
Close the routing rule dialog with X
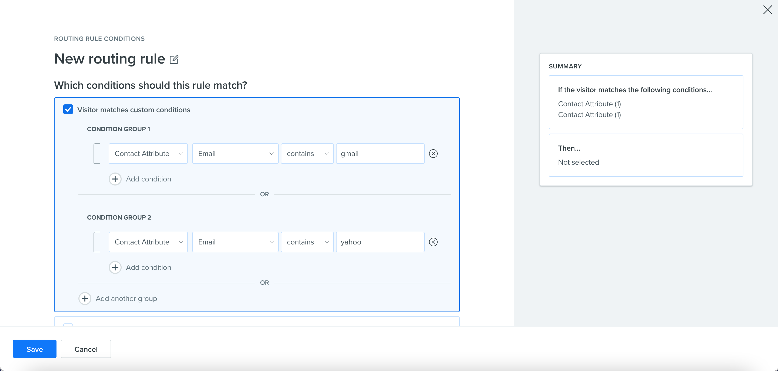point(767,10)
